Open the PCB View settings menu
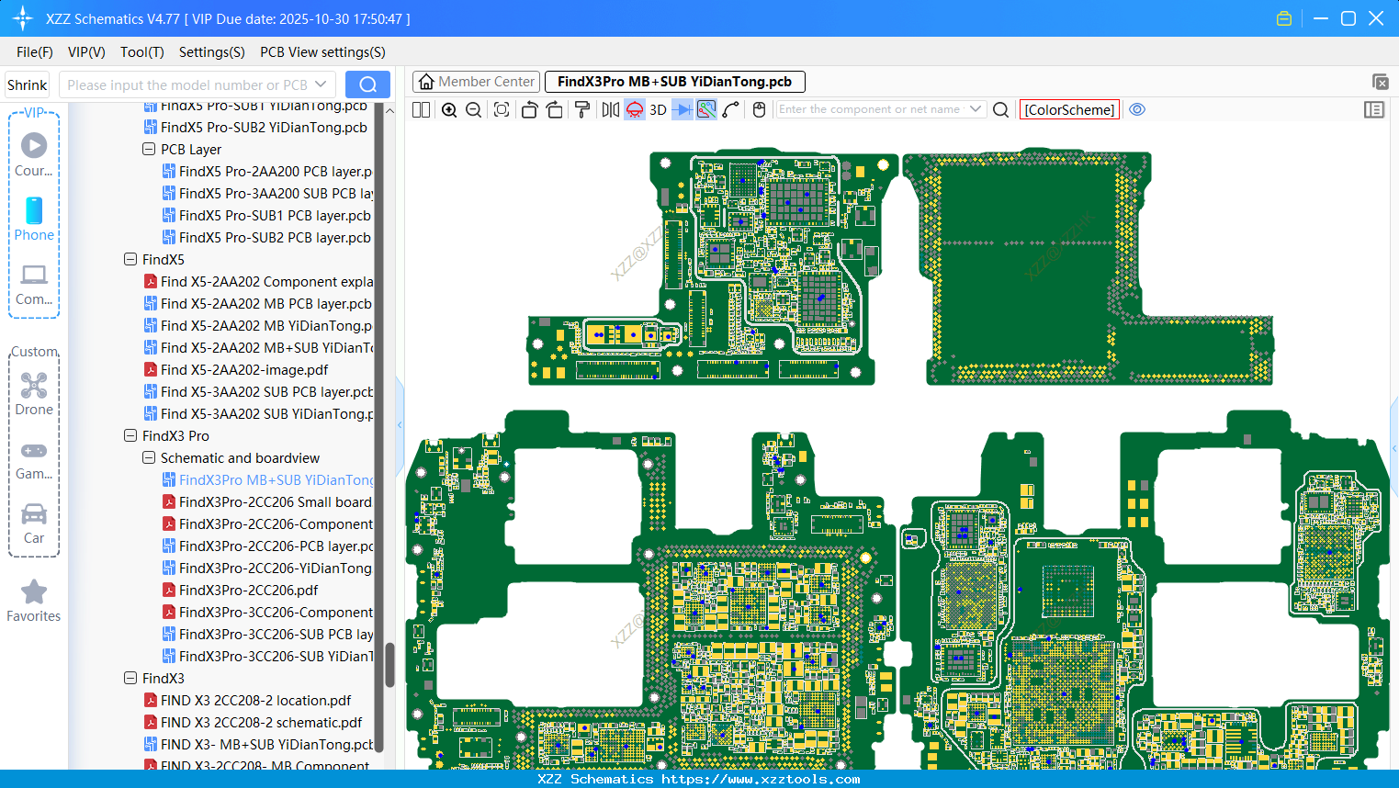1399x788 pixels. click(322, 52)
